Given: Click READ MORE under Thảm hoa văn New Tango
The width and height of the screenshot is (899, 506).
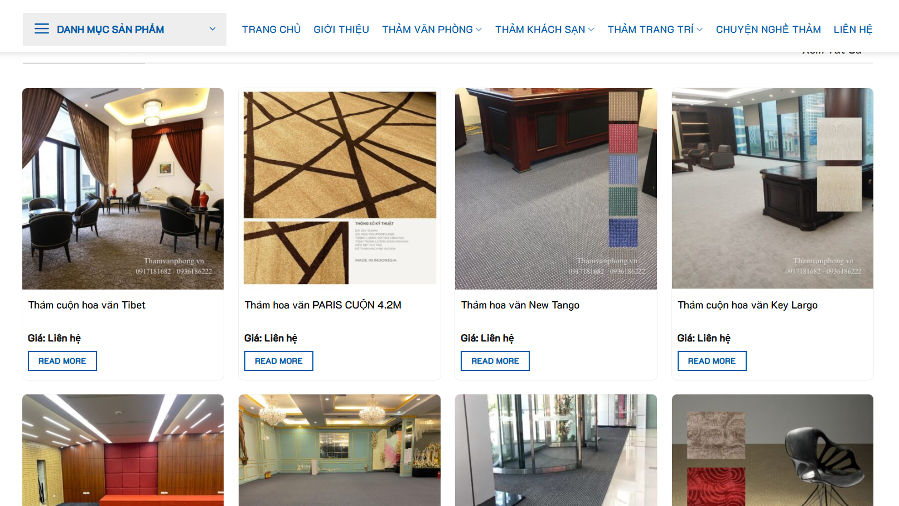Looking at the screenshot, I should pyautogui.click(x=495, y=361).
